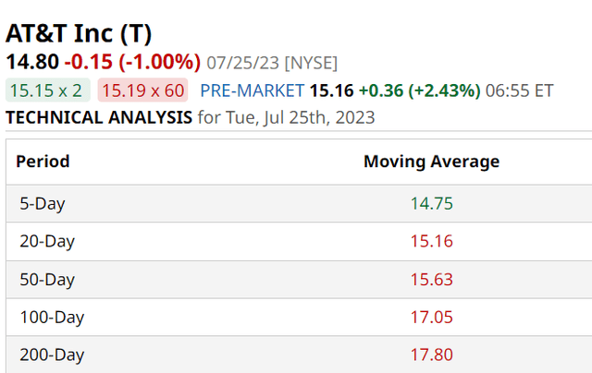Select the 100-Day period row label
This screenshot has width=592, height=373.
click(x=52, y=318)
